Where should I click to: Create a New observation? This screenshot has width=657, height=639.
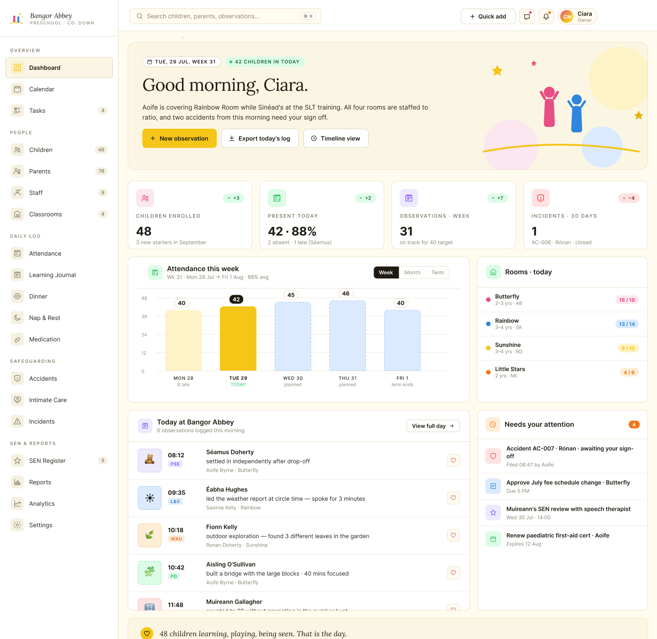(179, 138)
